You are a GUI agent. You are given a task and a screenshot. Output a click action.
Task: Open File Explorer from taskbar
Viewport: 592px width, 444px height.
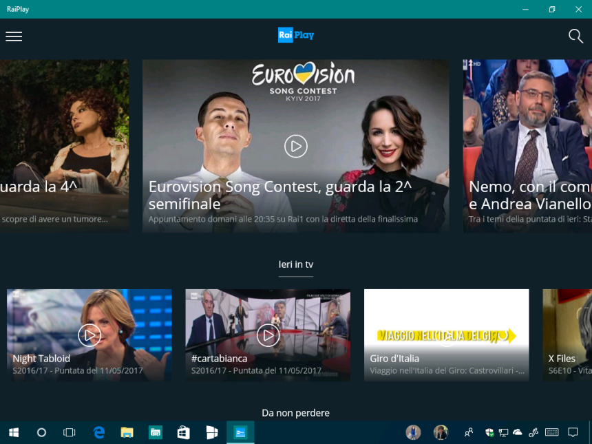127,432
